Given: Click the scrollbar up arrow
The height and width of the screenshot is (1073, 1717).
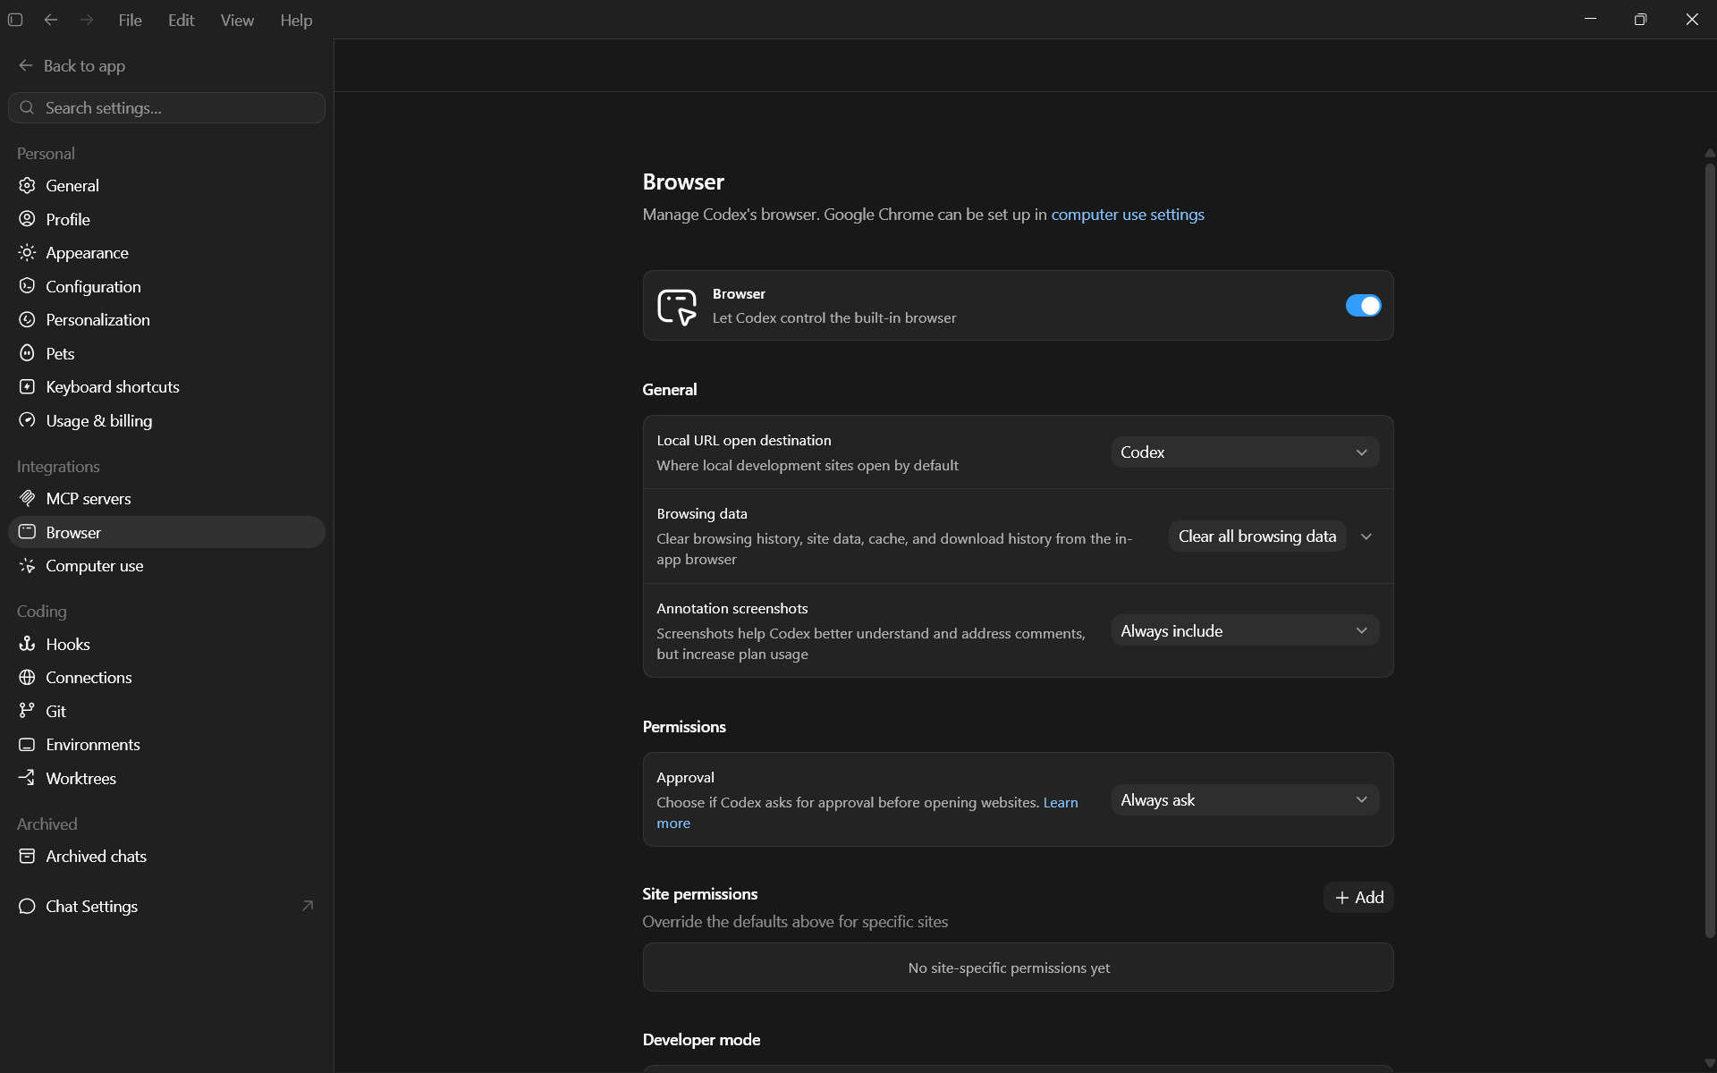Looking at the screenshot, I should point(1710,153).
